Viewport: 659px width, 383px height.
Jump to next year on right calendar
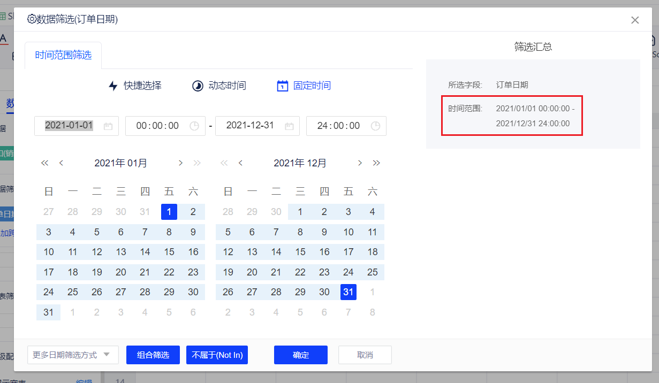(x=376, y=163)
